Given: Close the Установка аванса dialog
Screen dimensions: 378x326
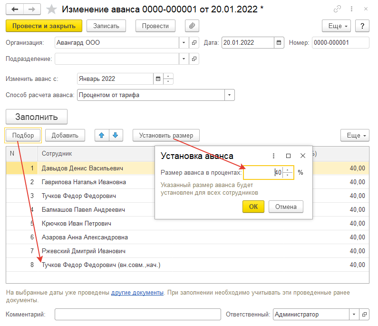Looking at the screenshot, I should (x=303, y=156).
